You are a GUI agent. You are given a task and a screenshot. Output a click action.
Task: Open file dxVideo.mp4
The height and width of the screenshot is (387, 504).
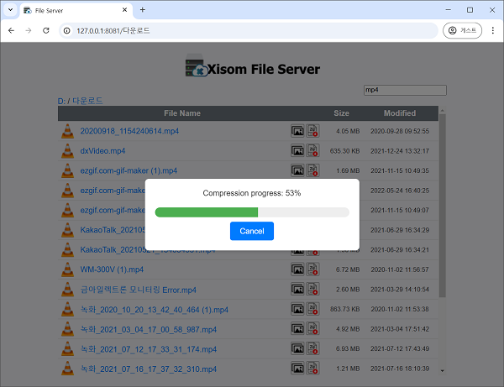[102, 151]
